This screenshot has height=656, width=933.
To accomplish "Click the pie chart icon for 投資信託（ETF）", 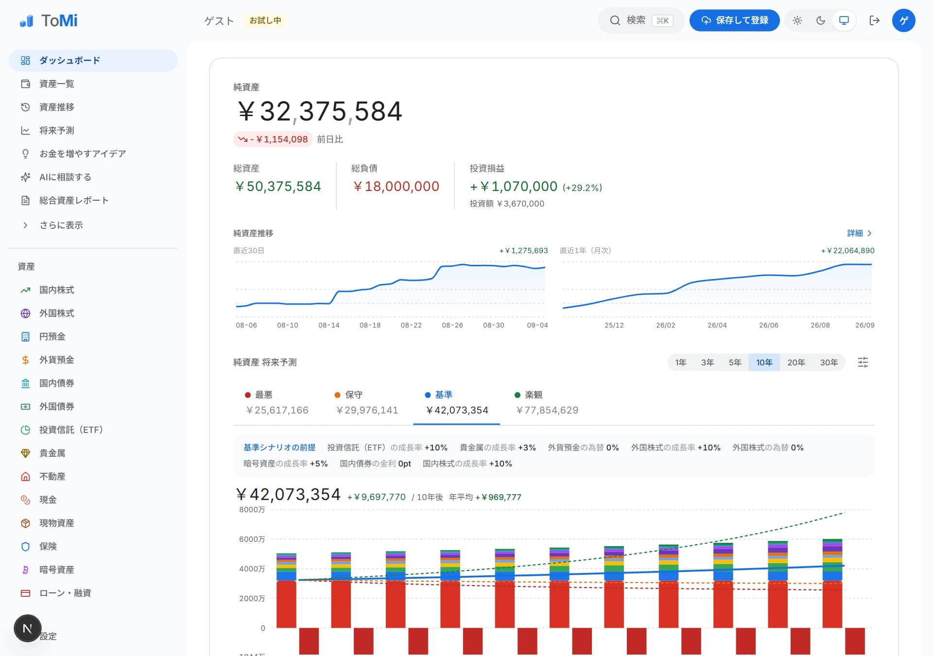I will pyautogui.click(x=25, y=430).
